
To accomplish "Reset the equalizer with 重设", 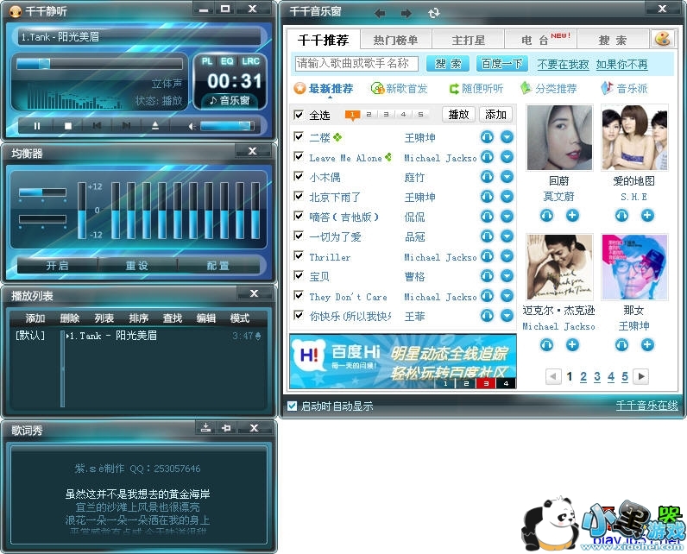I will coord(136,266).
